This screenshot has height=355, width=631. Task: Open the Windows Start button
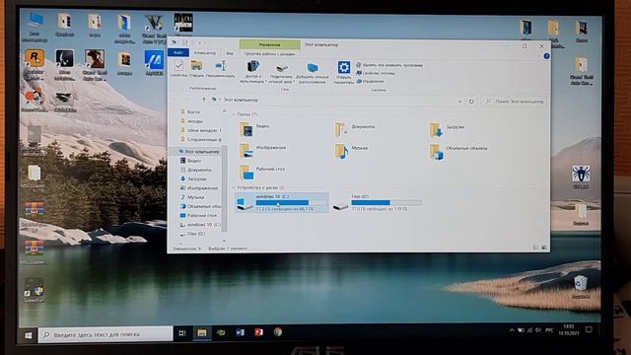(x=29, y=335)
